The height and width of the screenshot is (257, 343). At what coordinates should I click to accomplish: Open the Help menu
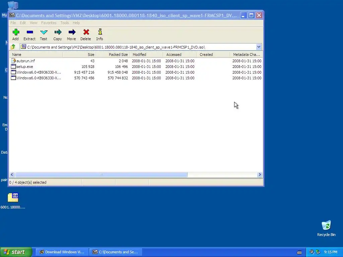point(76,23)
